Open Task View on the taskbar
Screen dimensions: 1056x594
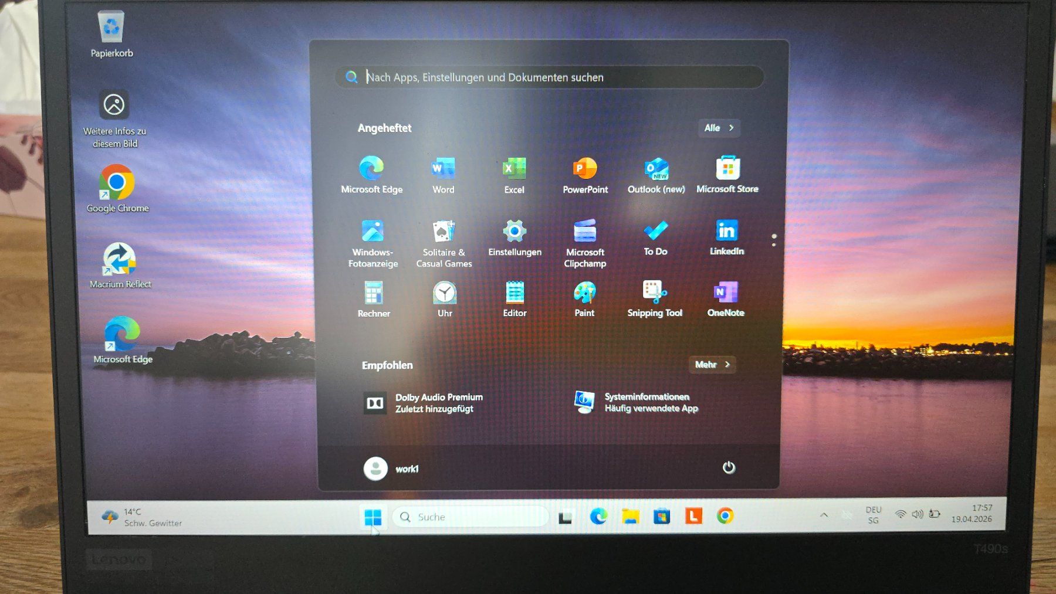(566, 517)
